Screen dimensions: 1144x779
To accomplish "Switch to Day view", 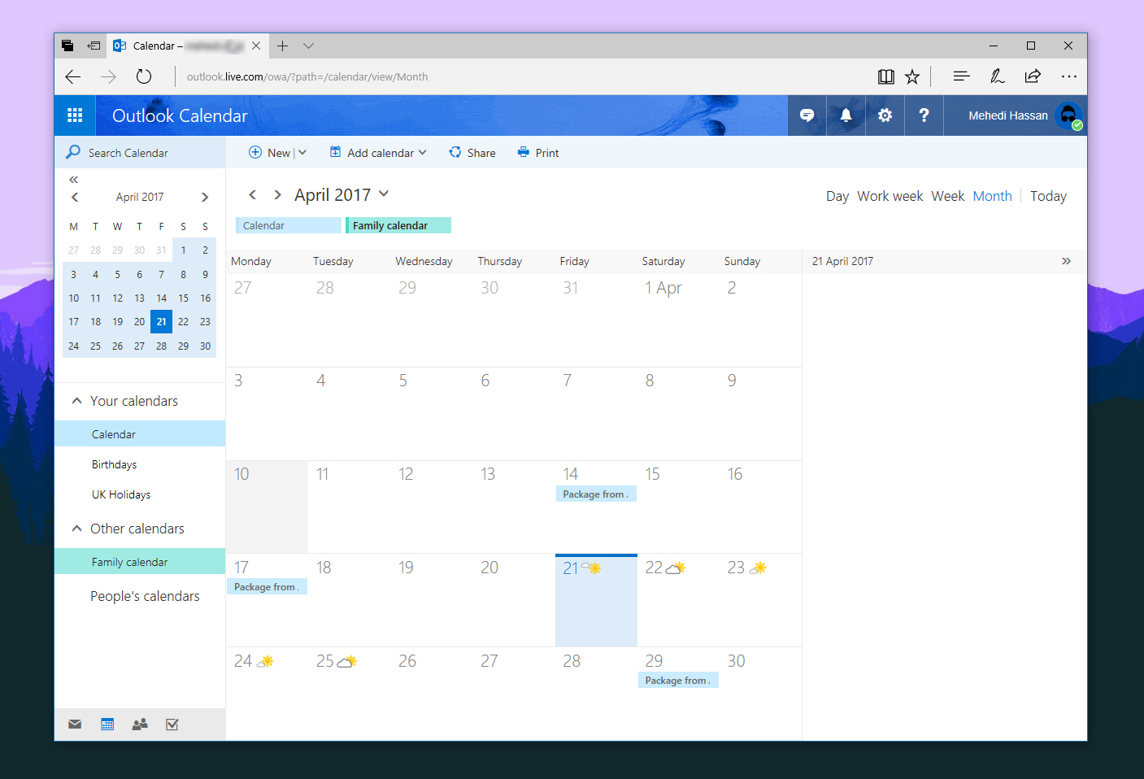I will click(837, 196).
